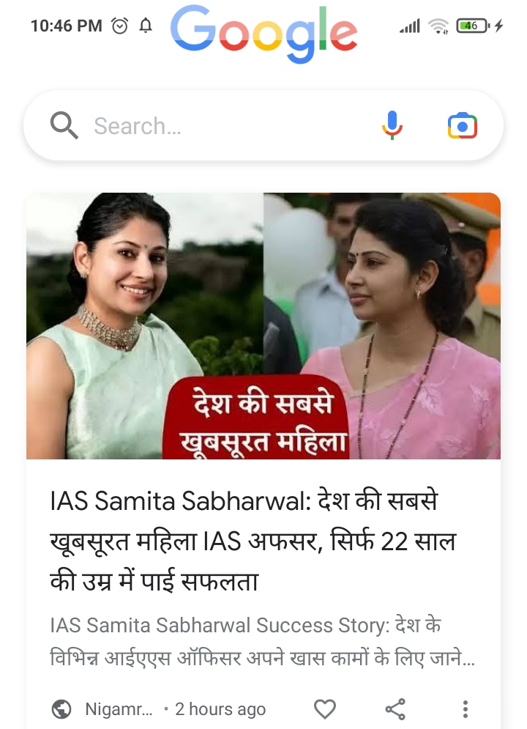Tap the Wi-Fi status icon
The width and height of the screenshot is (527, 729).
coord(438,26)
